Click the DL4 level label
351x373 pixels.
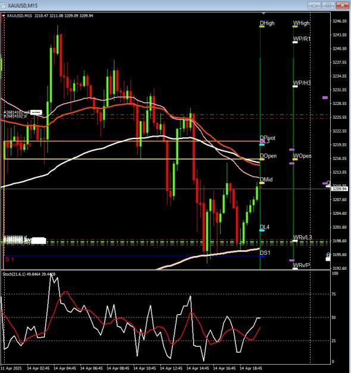(265, 227)
